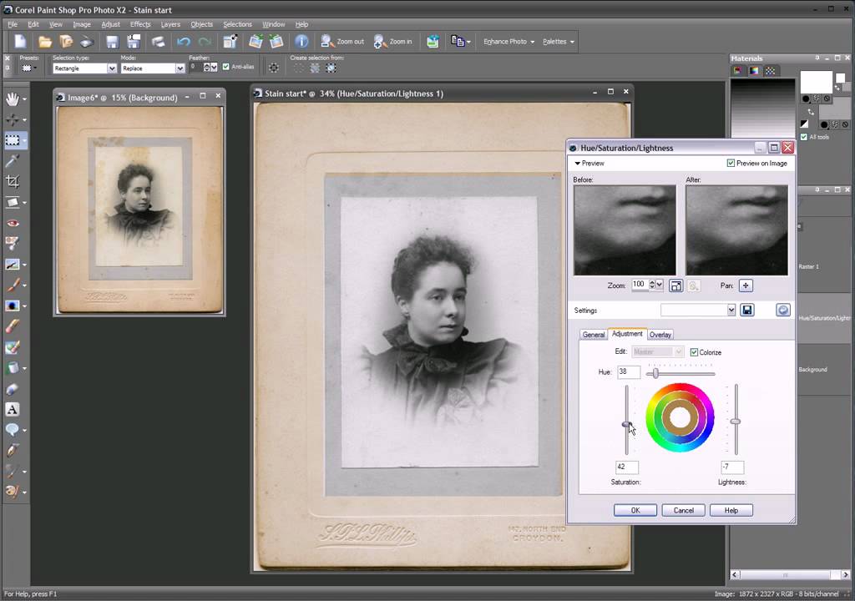
Task: Expand the Palettes dropdown
Action: pos(559,42)
